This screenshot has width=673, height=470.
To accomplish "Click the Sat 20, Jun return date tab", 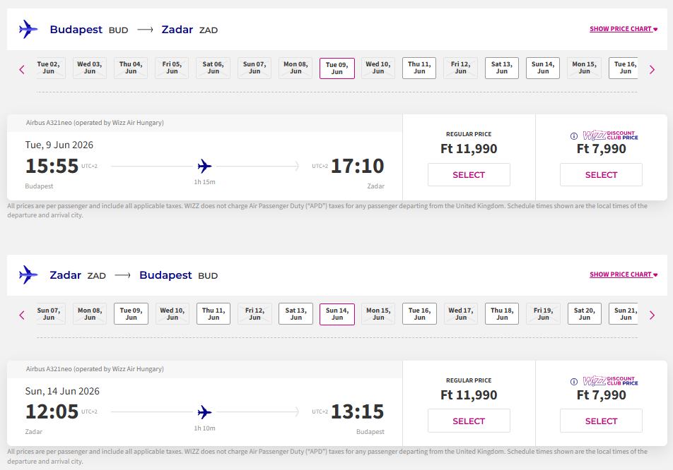I will 584,314.
